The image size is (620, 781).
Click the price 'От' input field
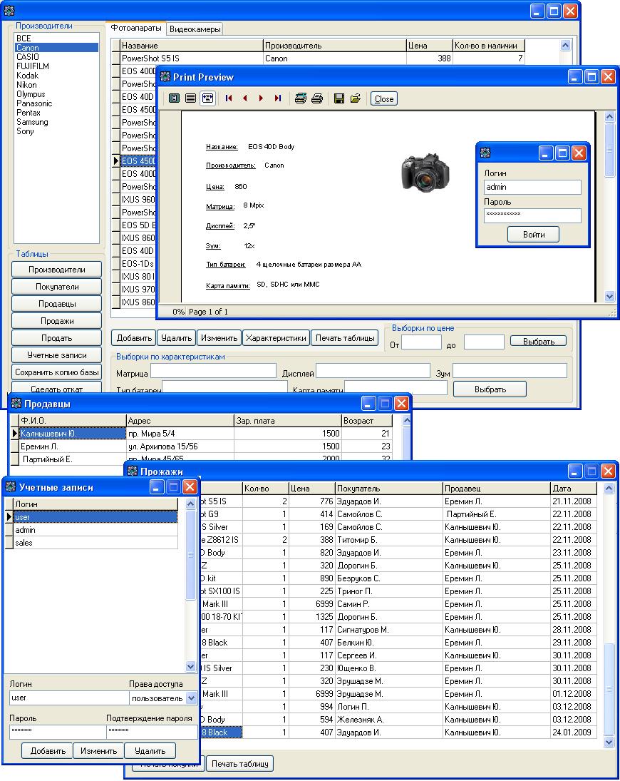(421, 342)
